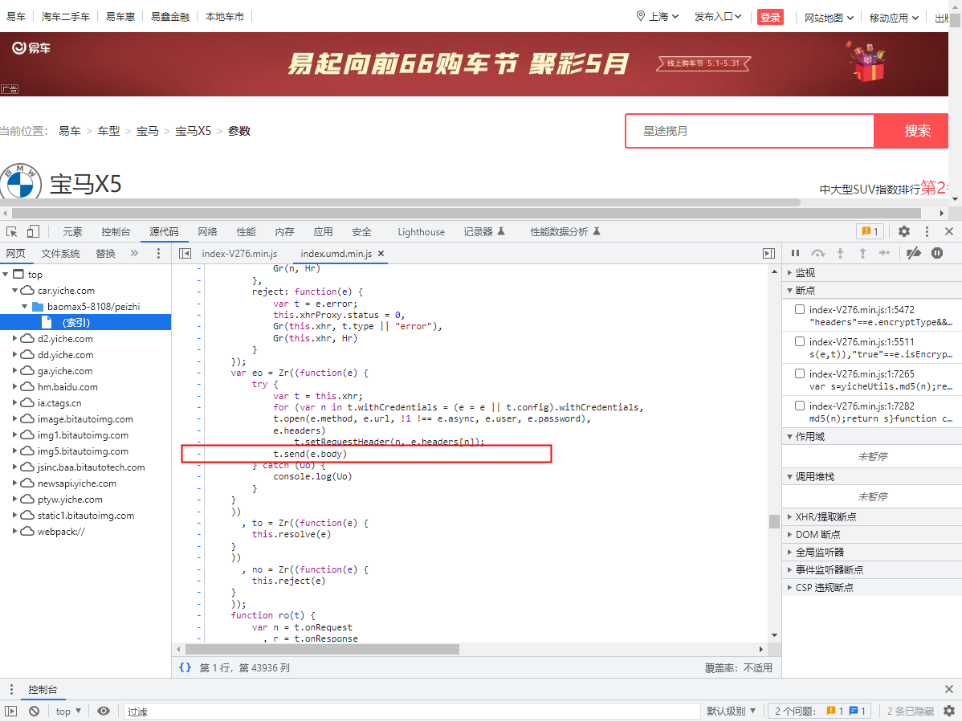Hide the debugger sidebar icon

point(768,253)
